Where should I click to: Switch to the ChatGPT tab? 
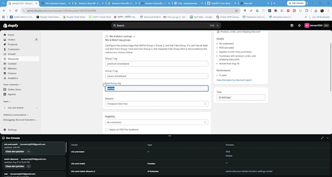point(222,3)
